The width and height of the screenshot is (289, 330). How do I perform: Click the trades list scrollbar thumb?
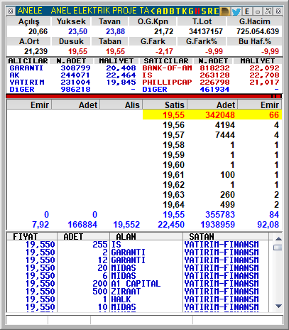coord(278,247)
